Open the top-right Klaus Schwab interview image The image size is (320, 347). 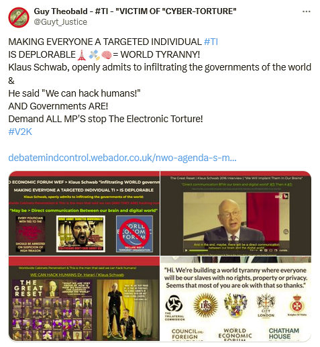(x=235, y=213)
